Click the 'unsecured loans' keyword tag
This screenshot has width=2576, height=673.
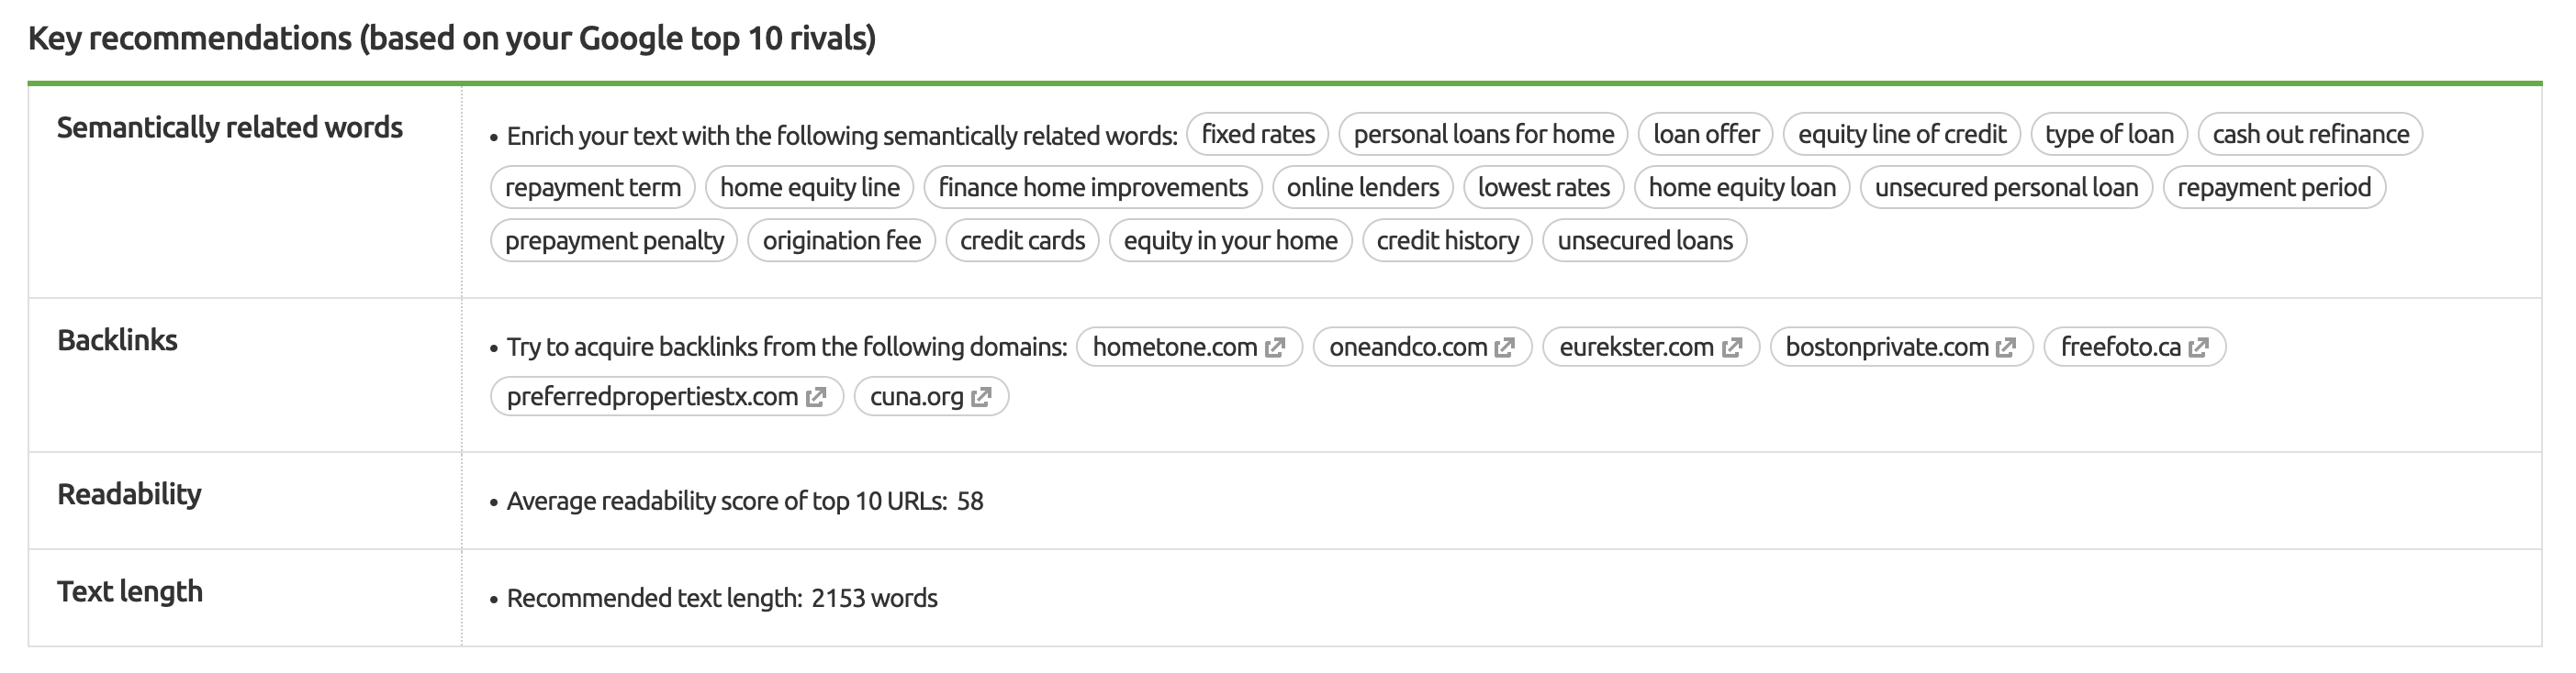(x=1644, y=240)
